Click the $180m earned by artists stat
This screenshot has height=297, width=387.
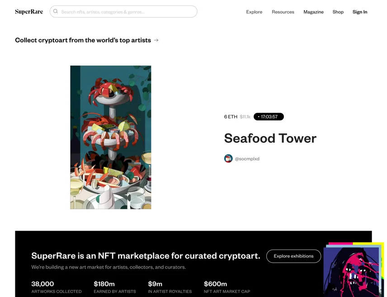[115, 287]
